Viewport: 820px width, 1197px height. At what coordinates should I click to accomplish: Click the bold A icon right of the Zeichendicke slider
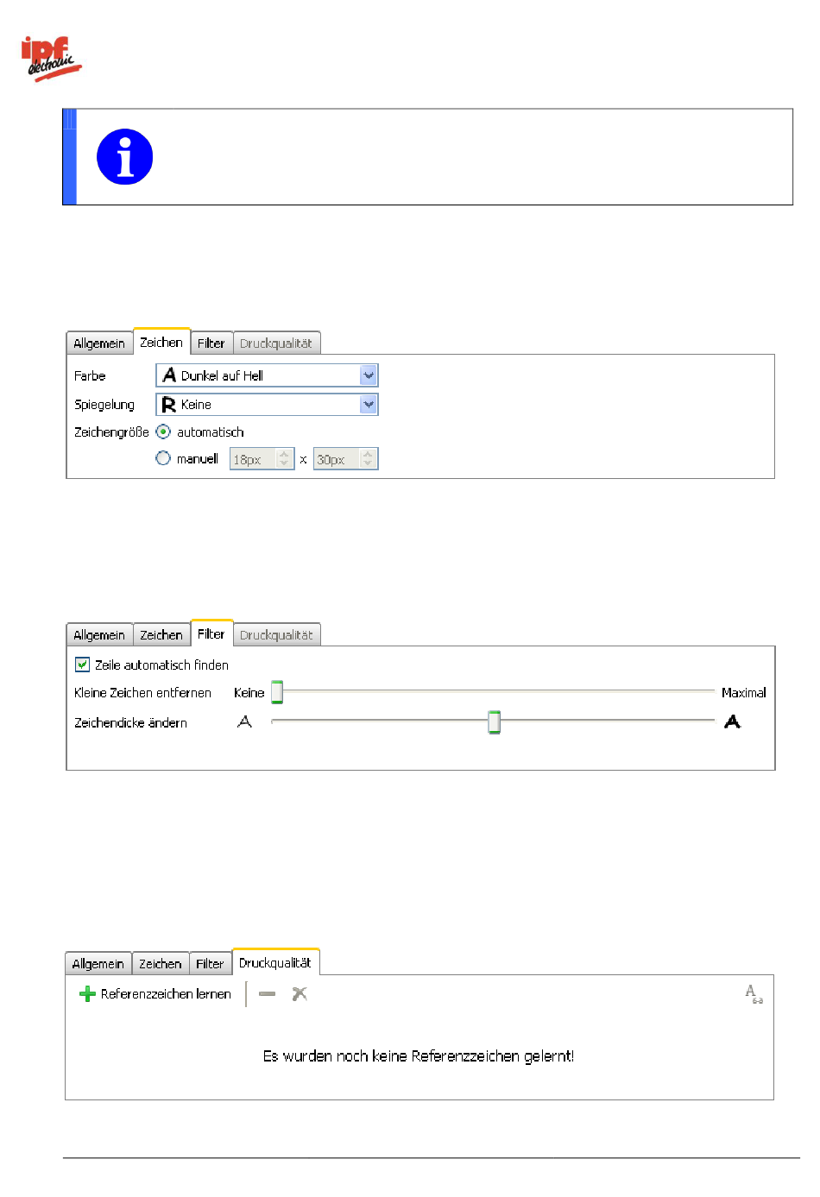732,721
